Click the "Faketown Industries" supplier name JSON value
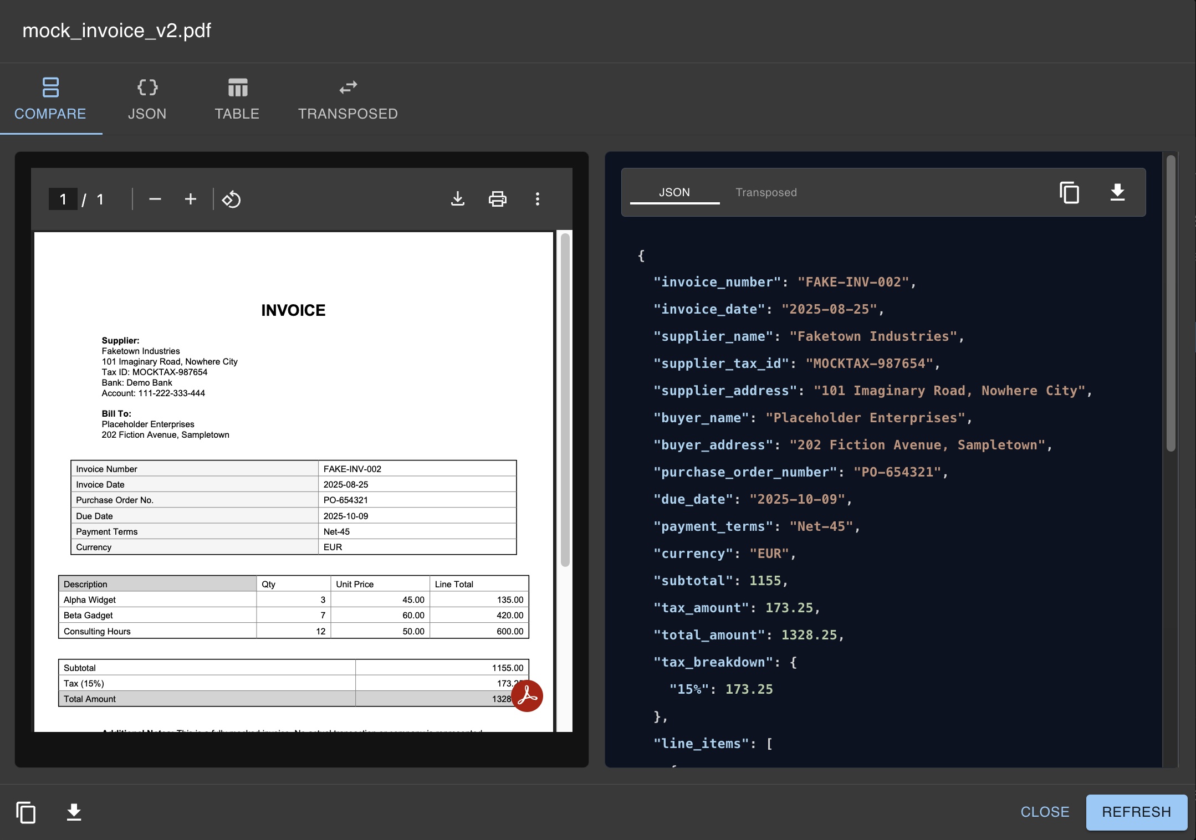1196x840 pixels. (x=873, y=336)
